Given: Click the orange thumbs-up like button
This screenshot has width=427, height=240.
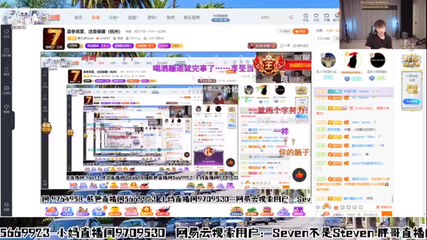Looking at the screenshot, I should [x=299, y=175].
